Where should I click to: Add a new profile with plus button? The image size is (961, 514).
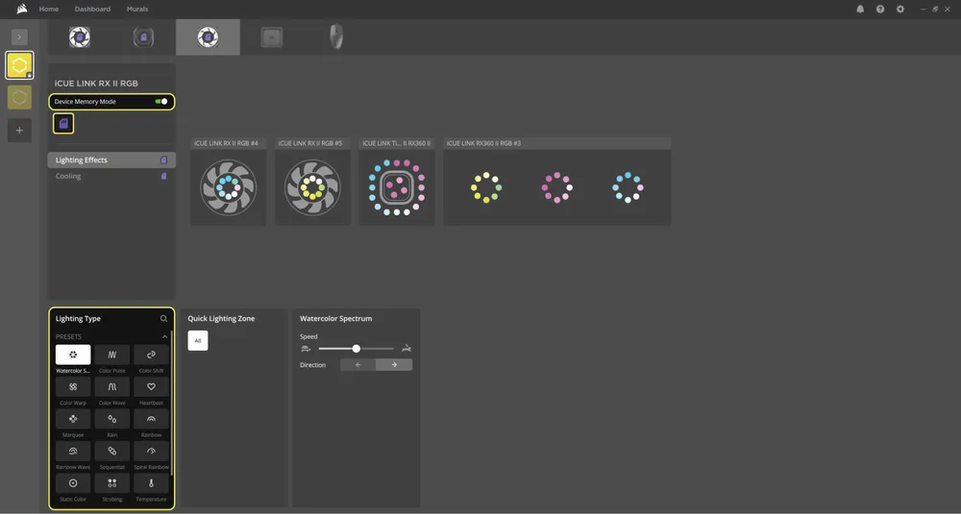19,131
